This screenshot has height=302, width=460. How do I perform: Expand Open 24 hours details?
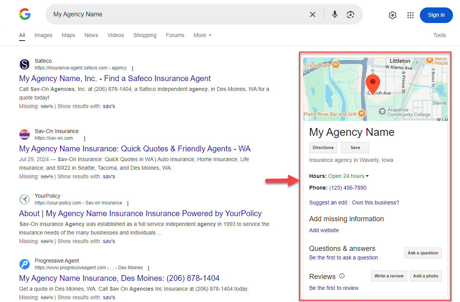(349, 176)
